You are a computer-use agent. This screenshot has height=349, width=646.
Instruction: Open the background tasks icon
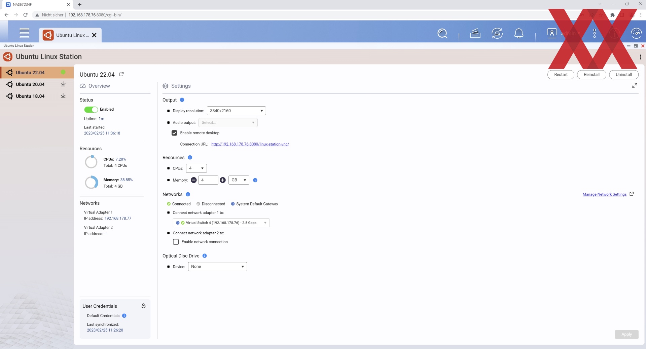(x=475, y=33)
